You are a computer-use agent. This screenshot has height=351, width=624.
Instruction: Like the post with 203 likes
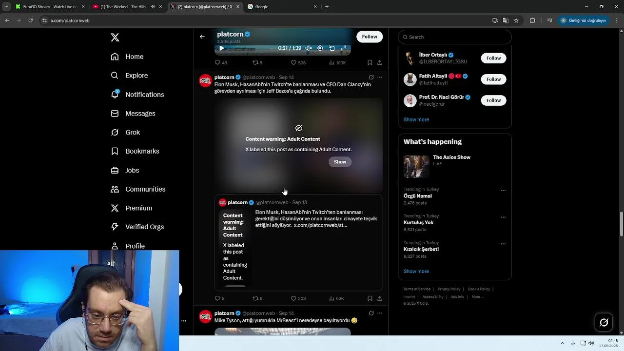(x=298, y=298)
